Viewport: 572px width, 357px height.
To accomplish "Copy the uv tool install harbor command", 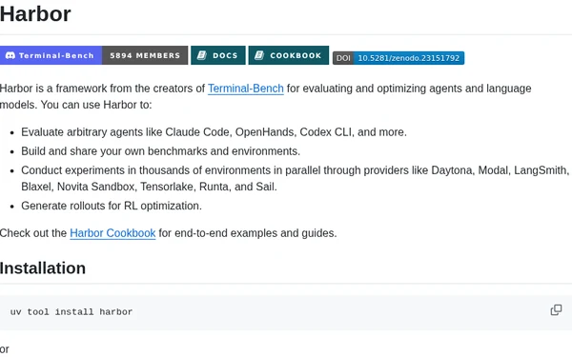I will pyautogui.click(x=556, y=310).
